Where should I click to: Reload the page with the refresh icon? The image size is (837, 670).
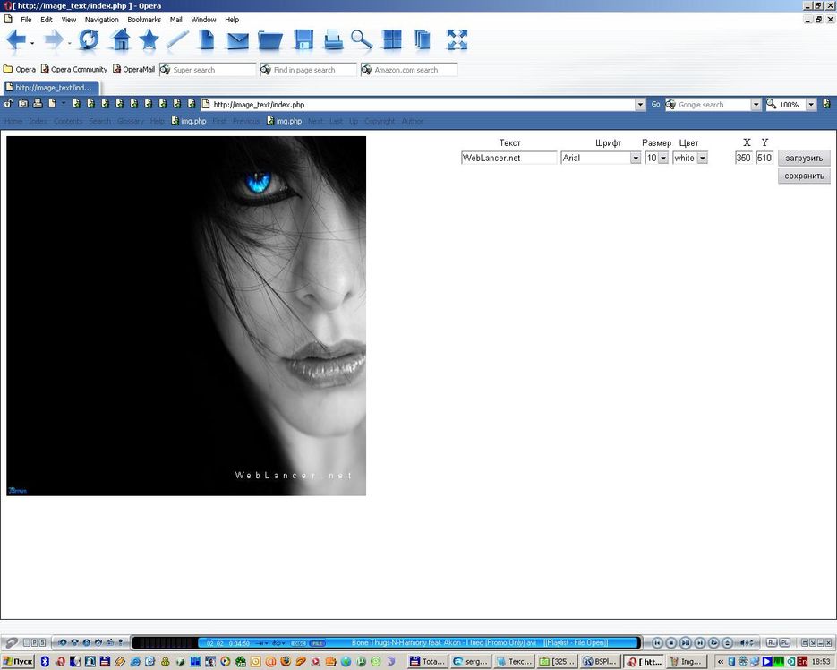point(89,40)
